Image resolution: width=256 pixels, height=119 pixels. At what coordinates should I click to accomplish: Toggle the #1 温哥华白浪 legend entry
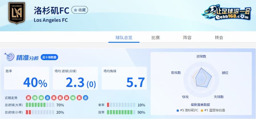[213, 110]
